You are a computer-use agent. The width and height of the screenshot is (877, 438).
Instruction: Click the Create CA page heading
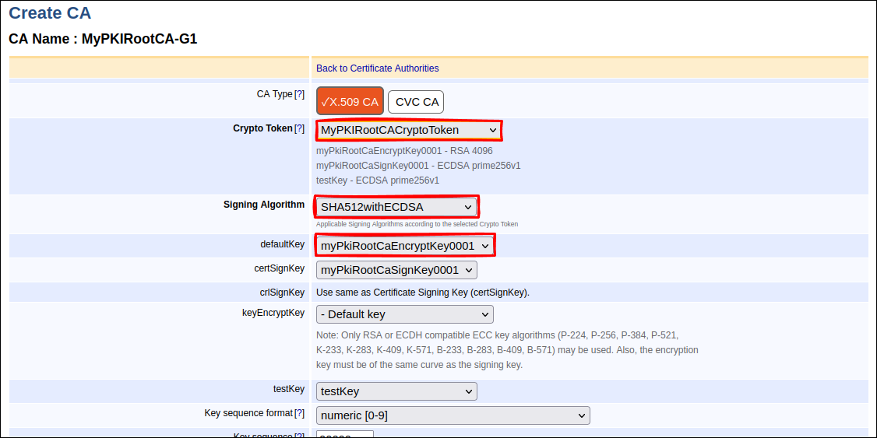point(50,13)
